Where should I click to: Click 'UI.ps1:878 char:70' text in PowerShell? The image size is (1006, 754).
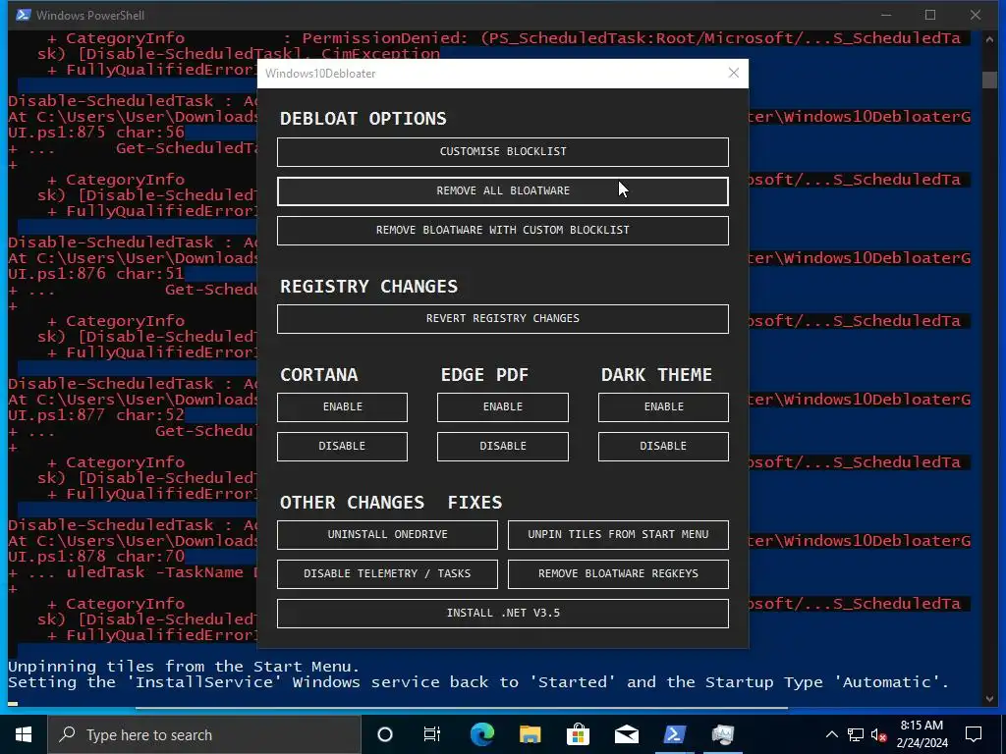(96, 557)
